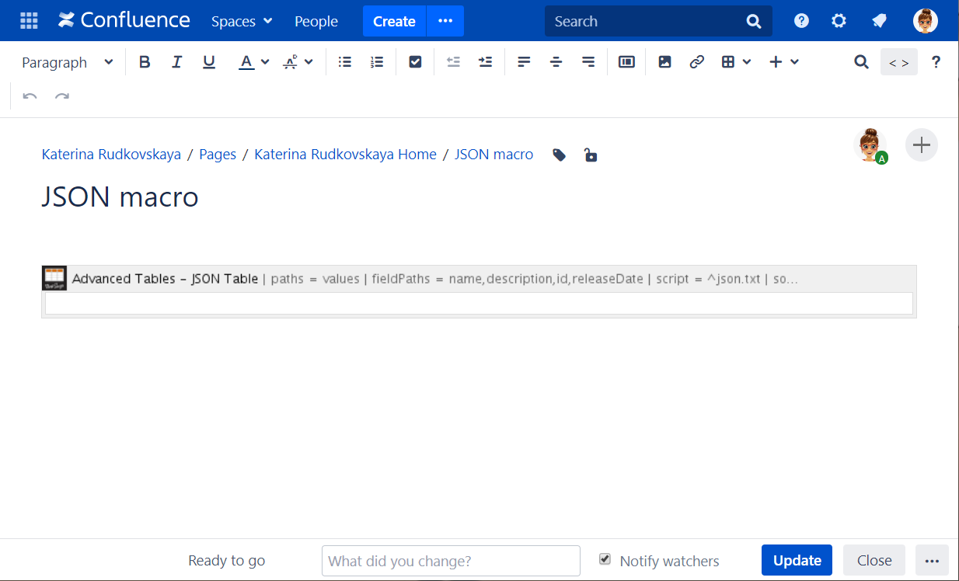Open the Spaces menu
The width and height of the screenshot is (959, 581).
(242, 22)
